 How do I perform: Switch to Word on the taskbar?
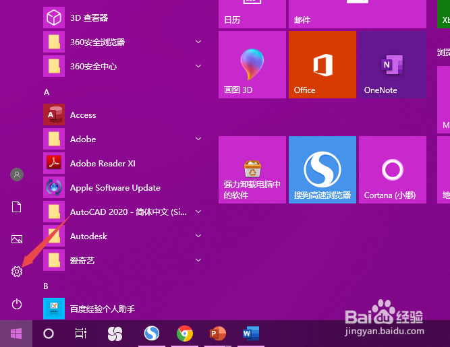click(251, 334)
